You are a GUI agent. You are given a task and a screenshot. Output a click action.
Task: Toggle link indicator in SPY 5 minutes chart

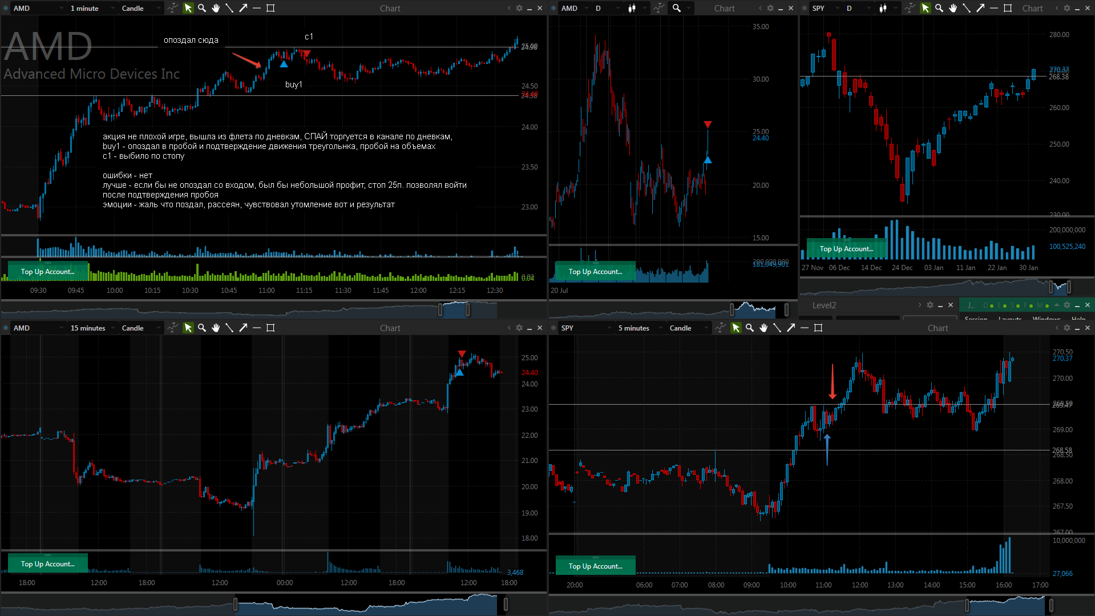(x=554, y=328)
